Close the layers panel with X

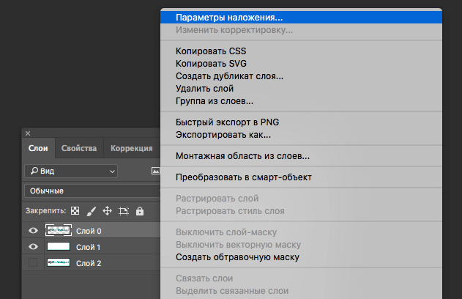point(28,133)
